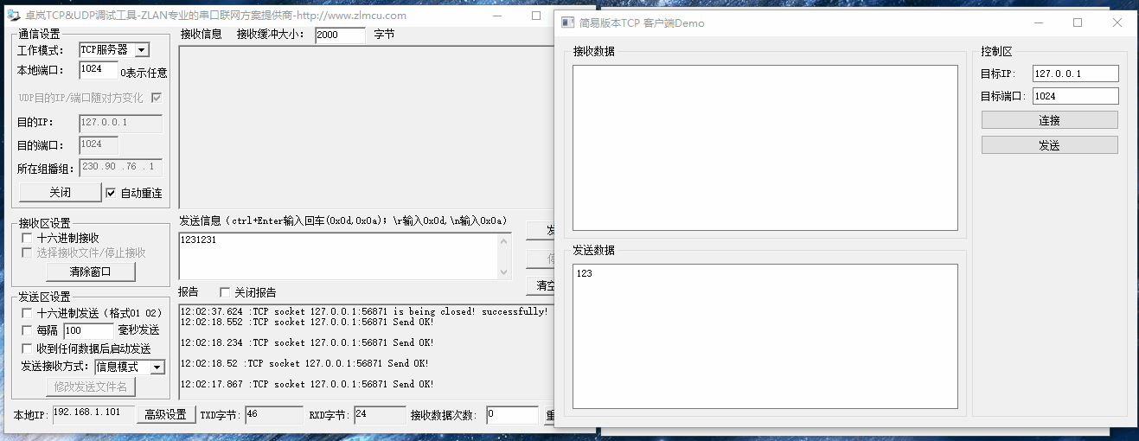This screenshot has width=1139, height=441.
Task: Click the 清除窗口 button
Action: 91,272
